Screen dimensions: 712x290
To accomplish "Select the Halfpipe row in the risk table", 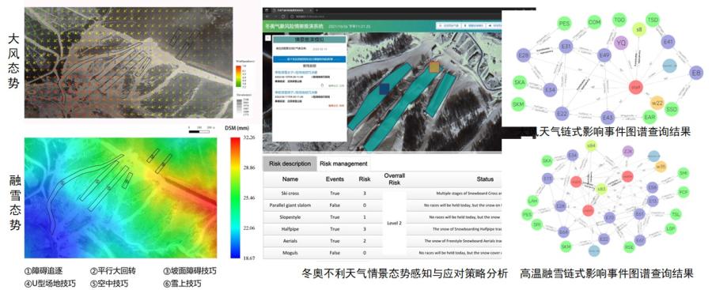I will (x=382, y=229).
